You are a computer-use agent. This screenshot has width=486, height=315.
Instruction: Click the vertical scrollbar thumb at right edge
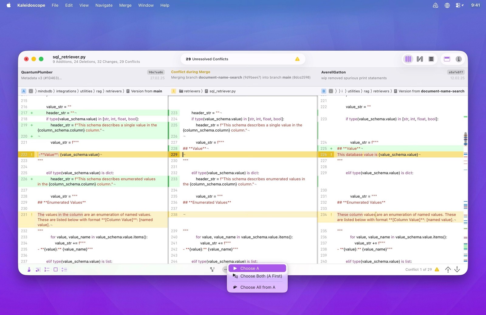coord(465,139)
